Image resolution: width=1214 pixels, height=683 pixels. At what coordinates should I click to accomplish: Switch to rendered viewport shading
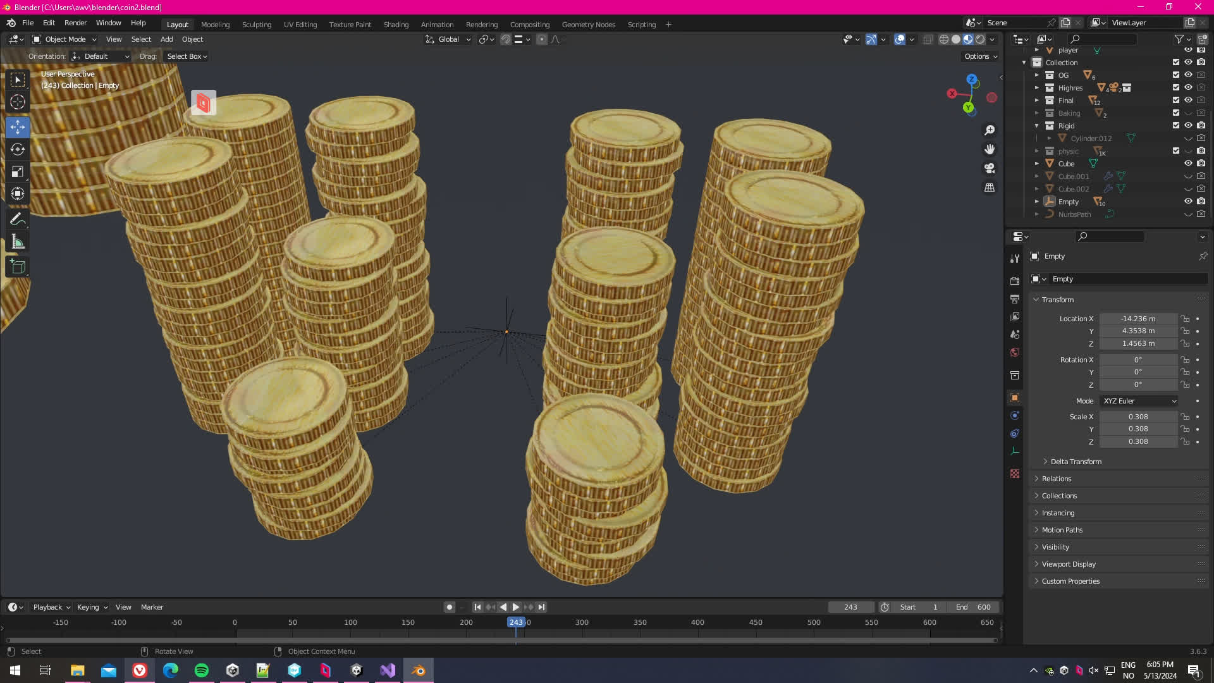click(980, 39)
